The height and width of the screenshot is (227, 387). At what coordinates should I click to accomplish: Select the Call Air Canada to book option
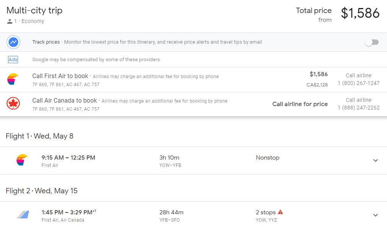(64, 101)
